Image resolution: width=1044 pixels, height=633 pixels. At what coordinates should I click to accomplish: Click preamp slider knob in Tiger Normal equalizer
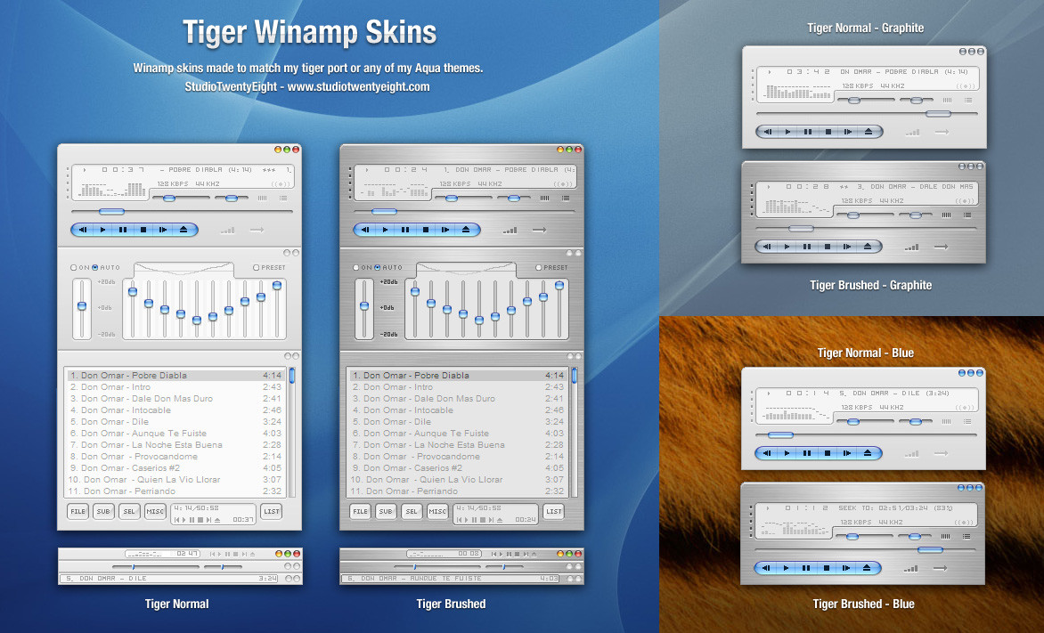[82, 306]
